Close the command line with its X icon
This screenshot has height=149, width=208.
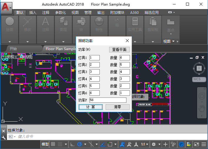(x=4, y=131)
